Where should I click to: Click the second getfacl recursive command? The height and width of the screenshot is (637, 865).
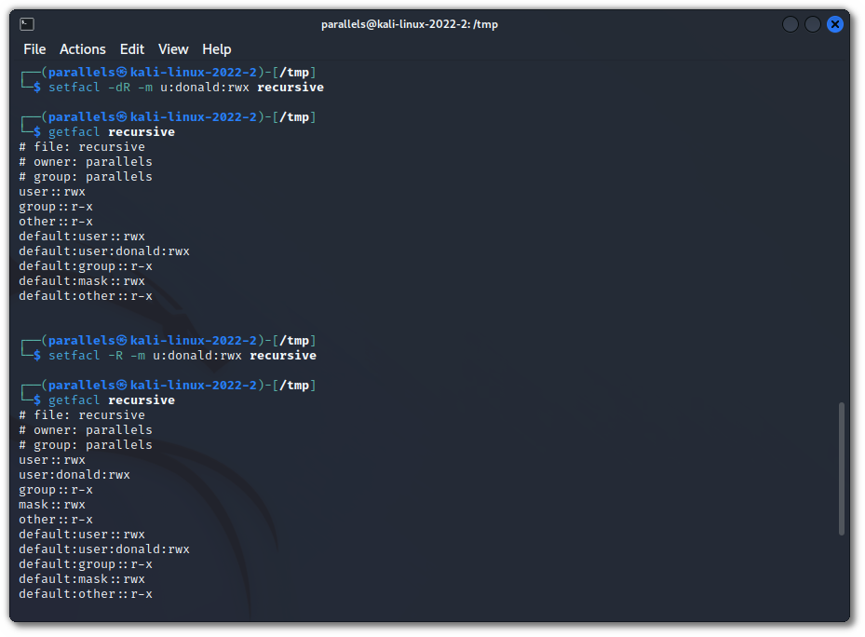point(112,400)
